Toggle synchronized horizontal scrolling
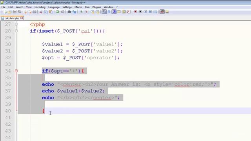 click(97, 12)
